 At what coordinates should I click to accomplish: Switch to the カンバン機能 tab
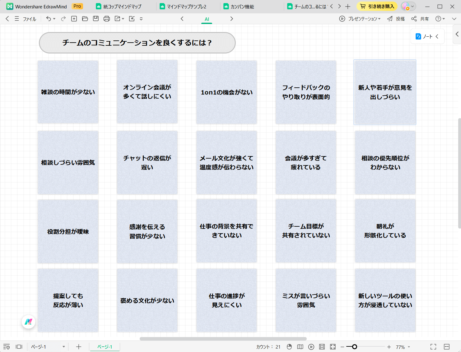[x=239, y=7]
